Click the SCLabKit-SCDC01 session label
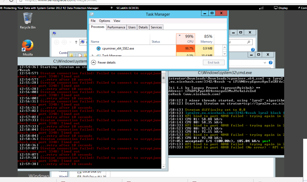Screen dimensions: 307x182 point(127,8)
